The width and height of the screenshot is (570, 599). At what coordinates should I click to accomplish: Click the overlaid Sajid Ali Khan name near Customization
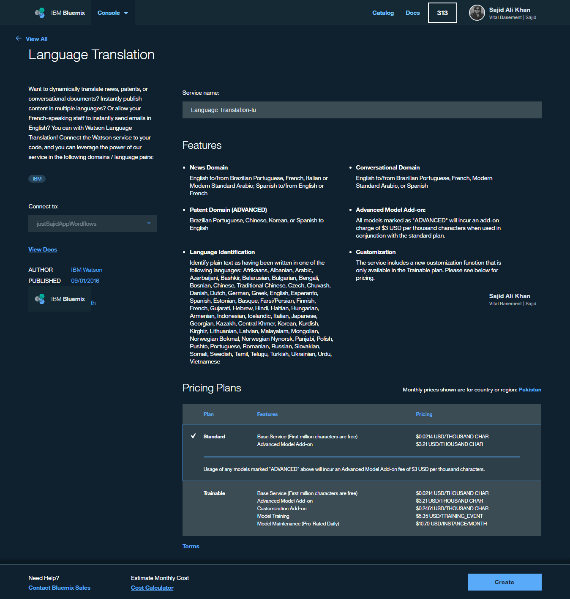pyautogui.click(x=510, y=296)
